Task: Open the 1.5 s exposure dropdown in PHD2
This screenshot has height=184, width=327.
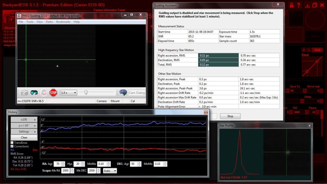Action: tap(69, 93)
